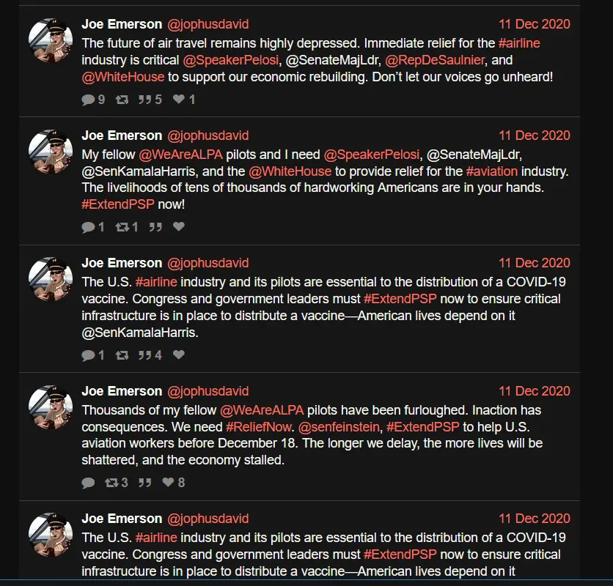The image size is (613, 586).
Task: Click the reply icon on the furloughed pilots tweet
Action: (88, 483)
